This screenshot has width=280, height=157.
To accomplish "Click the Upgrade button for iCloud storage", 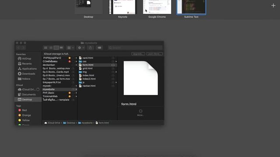I will (x=138, y=54).
